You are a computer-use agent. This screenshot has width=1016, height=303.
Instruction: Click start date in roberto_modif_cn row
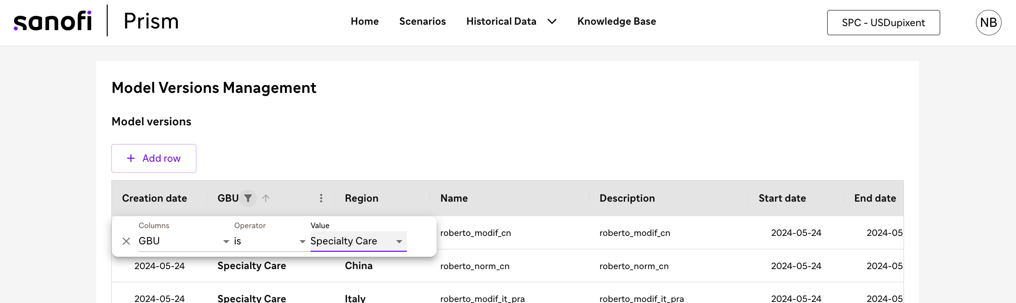point(796,233)
